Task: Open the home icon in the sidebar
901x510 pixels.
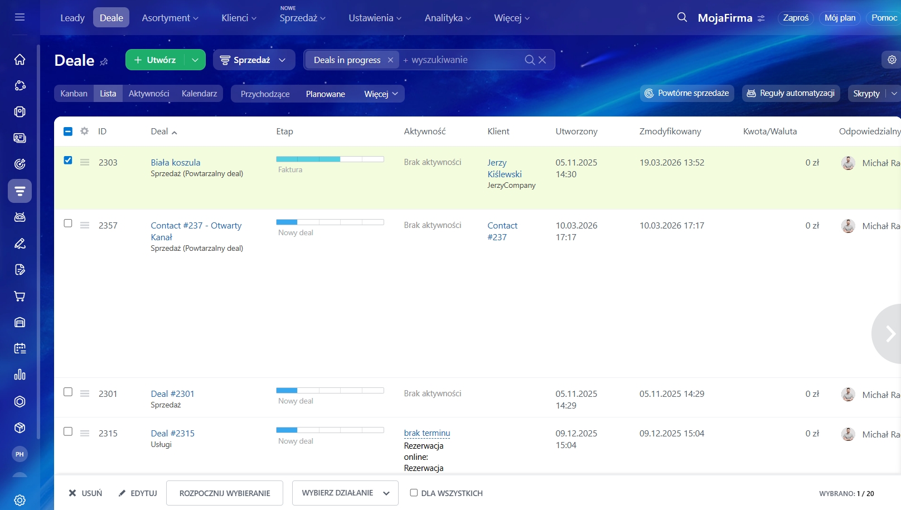Action: click(20, 60)
